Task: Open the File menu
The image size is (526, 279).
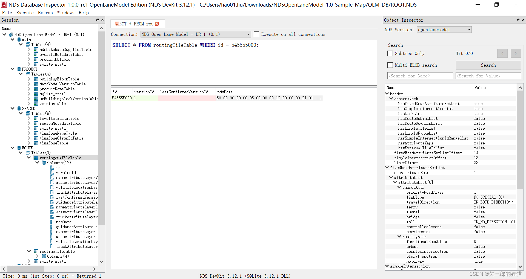Action: click(x=7, y=13)
